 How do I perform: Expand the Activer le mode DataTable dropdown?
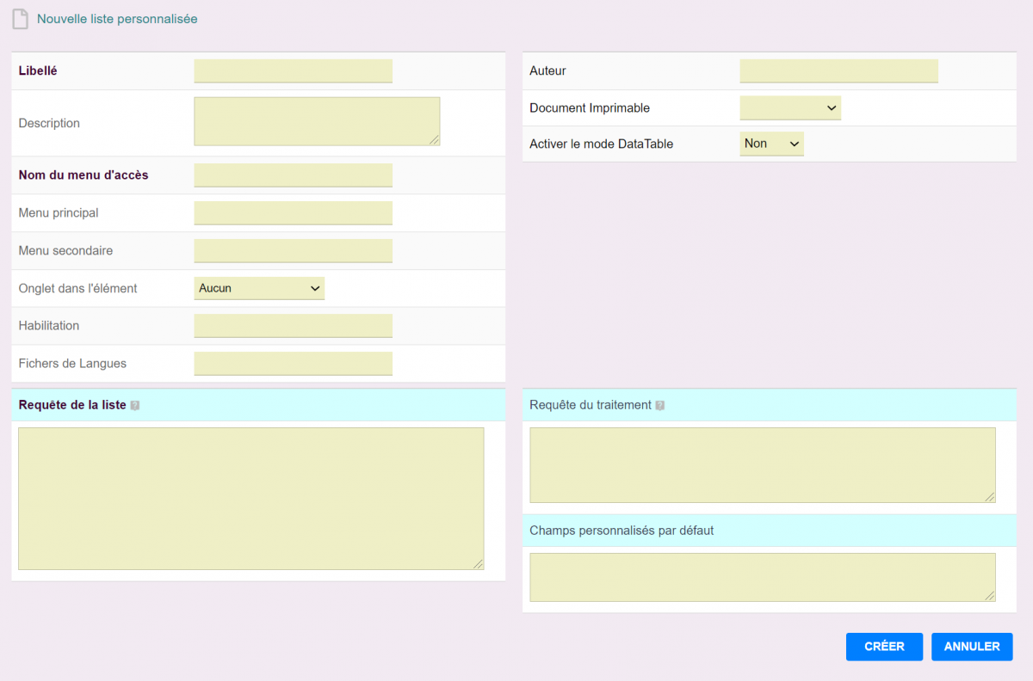[771, 144]
